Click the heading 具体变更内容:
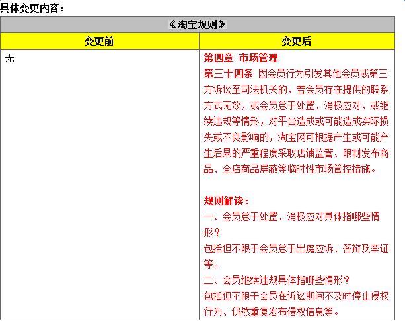 32,8
